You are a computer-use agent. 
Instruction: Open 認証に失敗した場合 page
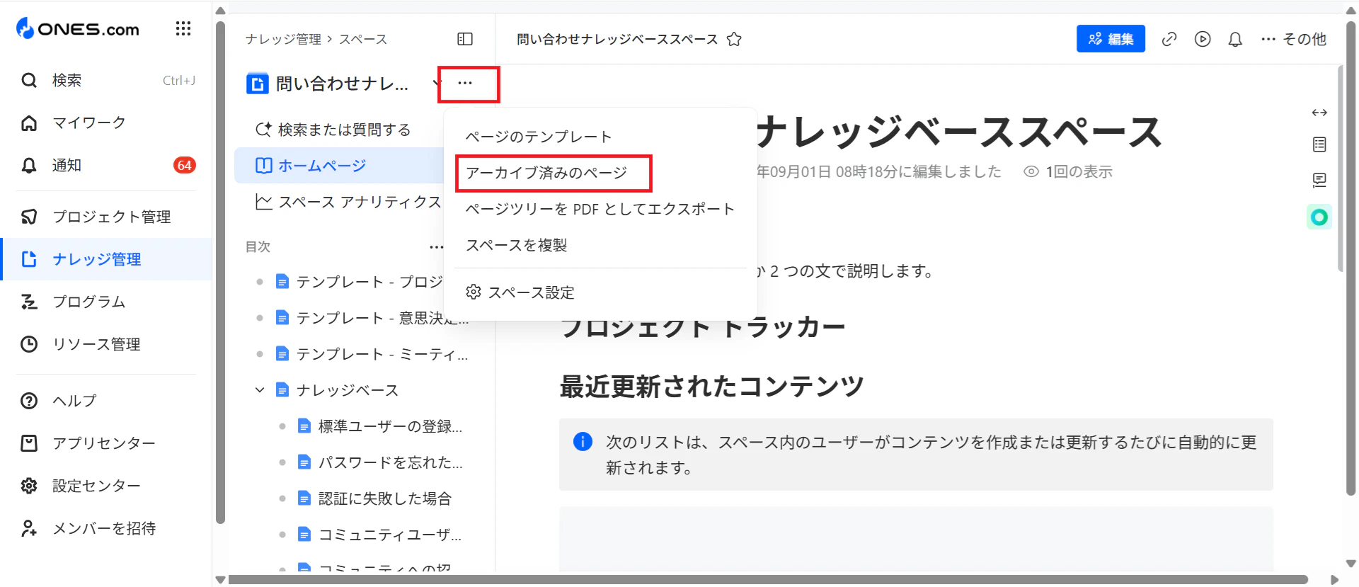pos(375,498)
